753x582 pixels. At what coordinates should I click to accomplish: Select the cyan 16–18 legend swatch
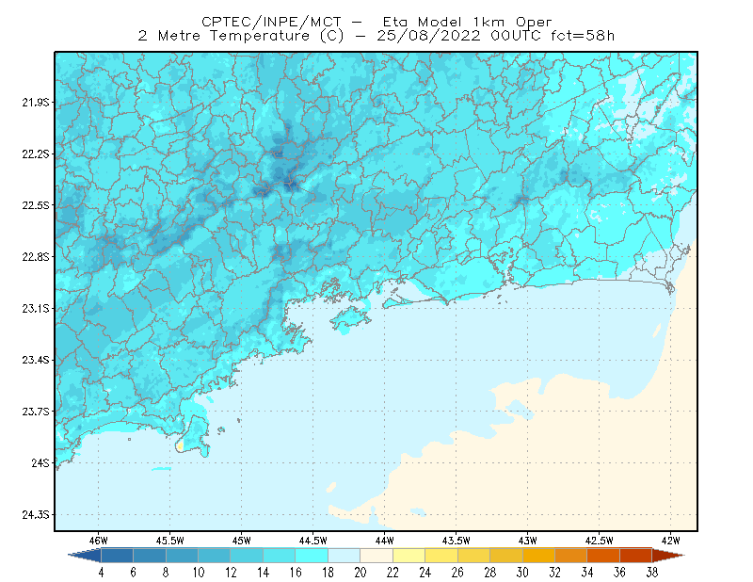(x=312, y=556)
